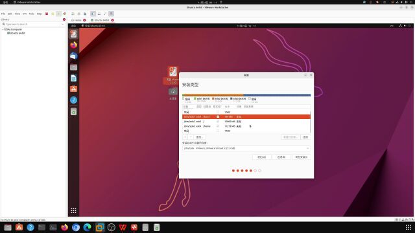Show applications grid in guest dock
The width and height of the screenshot is (415, 233).
pyautogui.click(x=73, y=210)
